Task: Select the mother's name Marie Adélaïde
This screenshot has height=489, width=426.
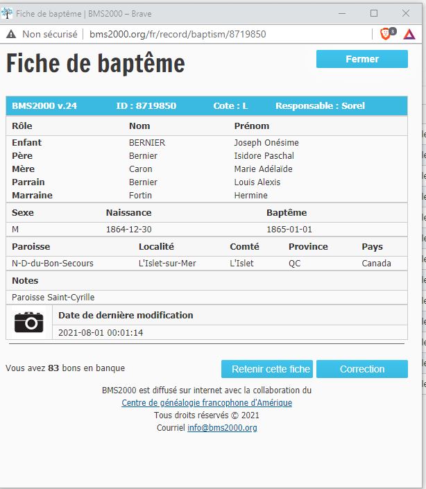Action: (x=263, y=169)
